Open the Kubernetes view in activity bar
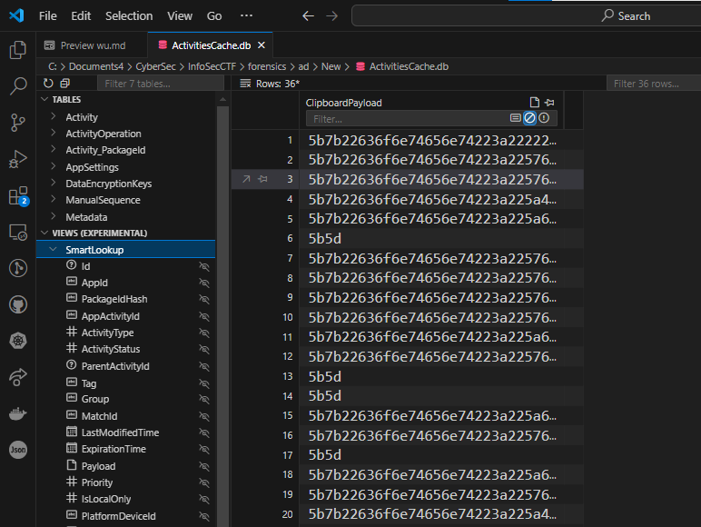This screenshot has height=527, width=701. (x=17, y=341)
